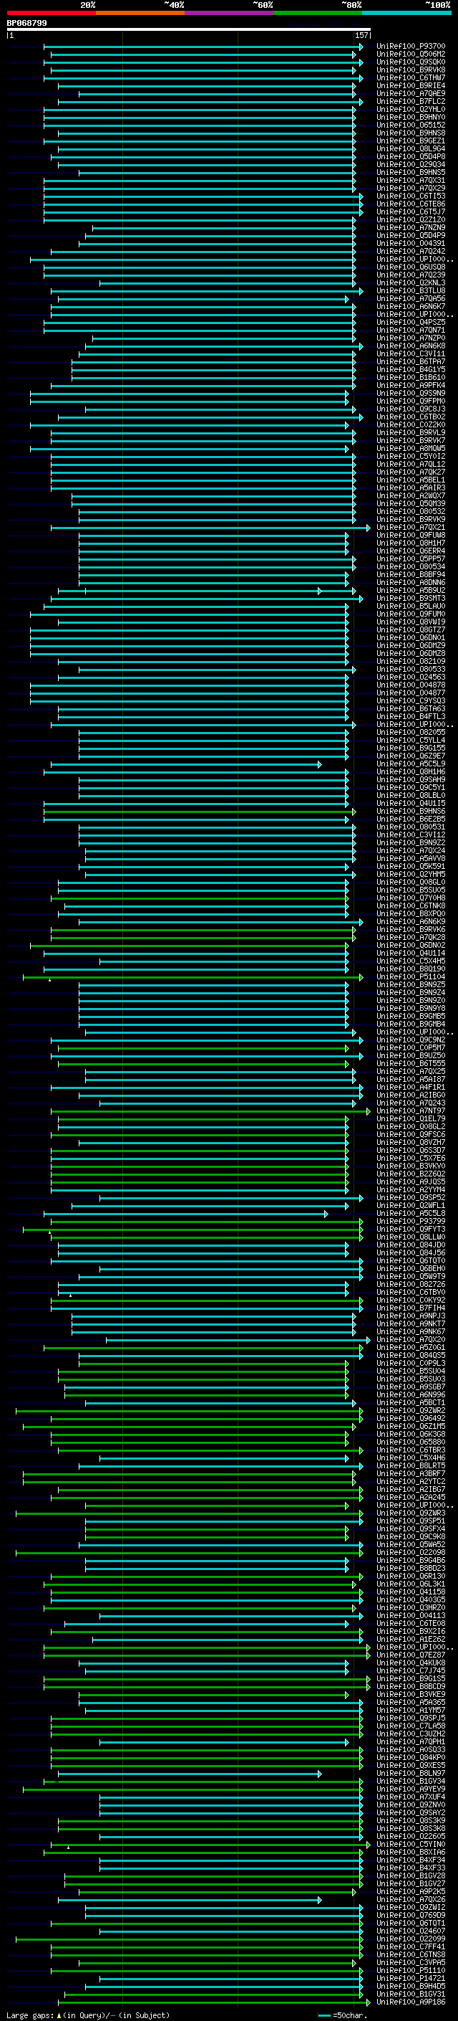Select hit label UniRef100_B6T555

click(410, 1063)
